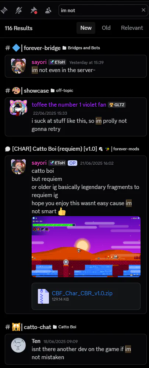The image size is (149, 368).
Task: Open pinned messages pin icon
Action: pyautogui.click(x=33, y=10)
